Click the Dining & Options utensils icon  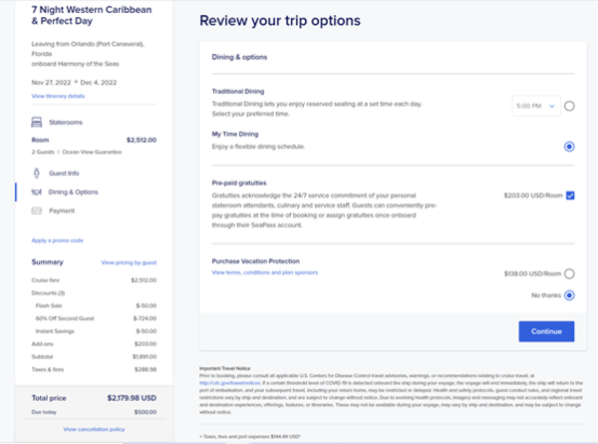[37, 192]
